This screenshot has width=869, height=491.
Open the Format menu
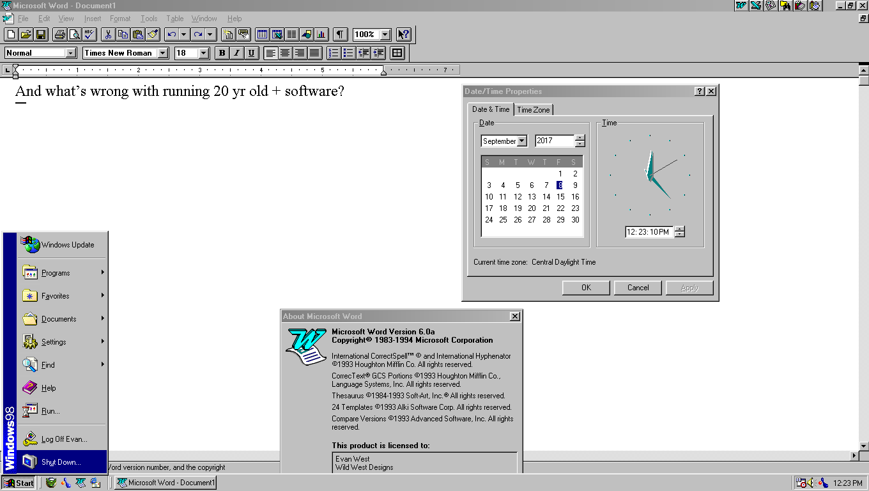120,19
